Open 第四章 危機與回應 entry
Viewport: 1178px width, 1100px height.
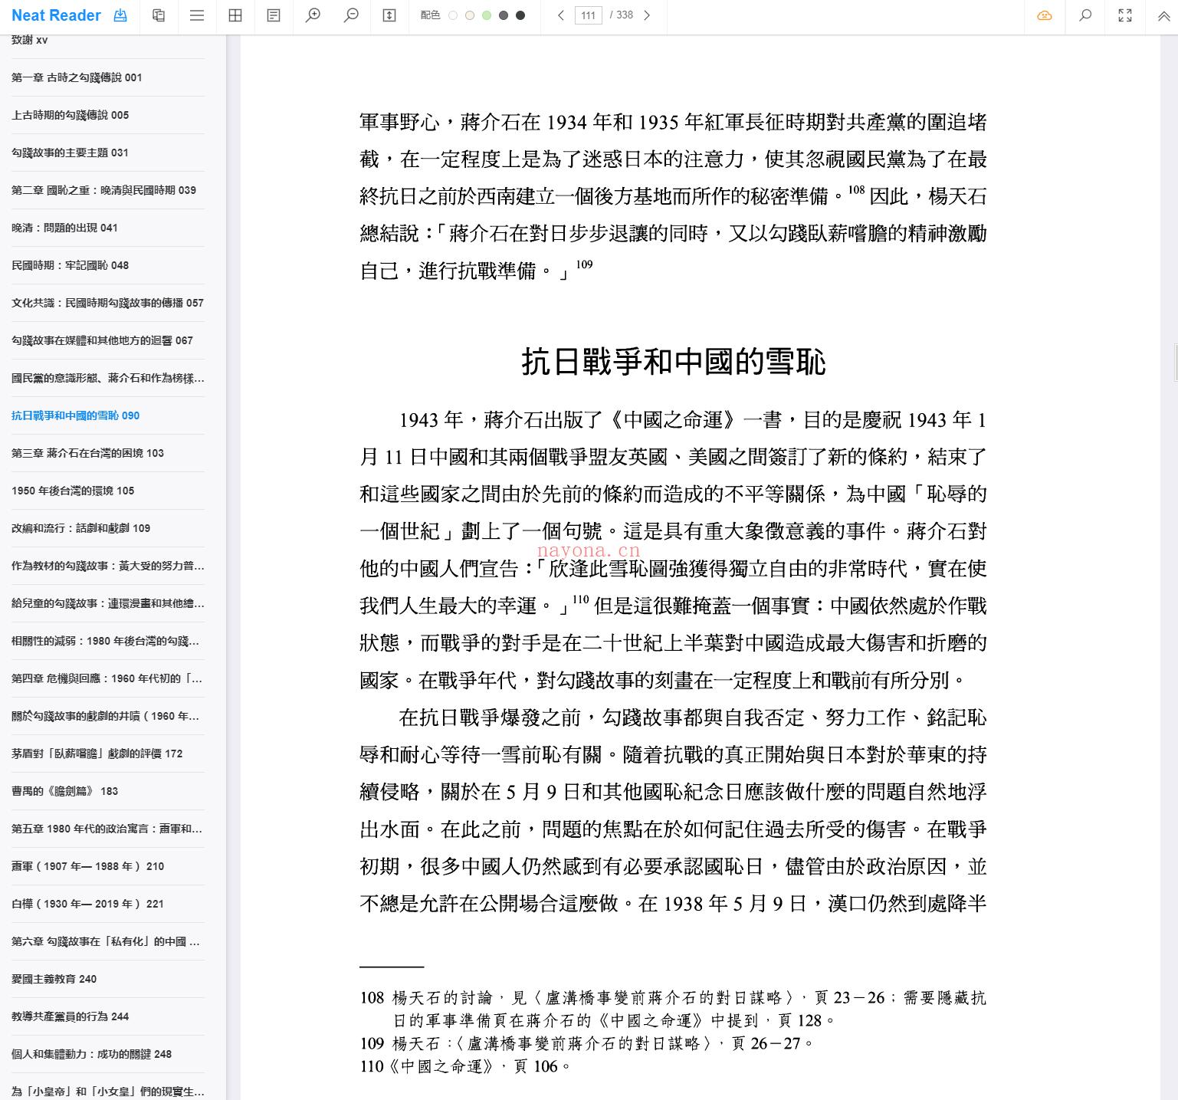pos(108,678)
